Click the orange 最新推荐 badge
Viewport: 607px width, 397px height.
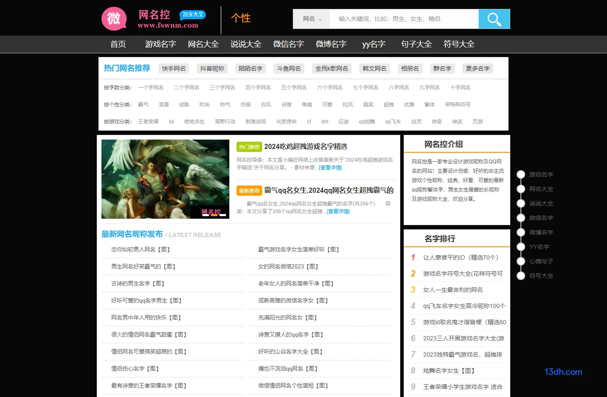coord(249,191)
